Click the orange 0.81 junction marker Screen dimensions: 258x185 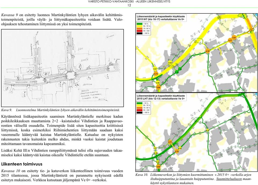(x=234, y=38)
